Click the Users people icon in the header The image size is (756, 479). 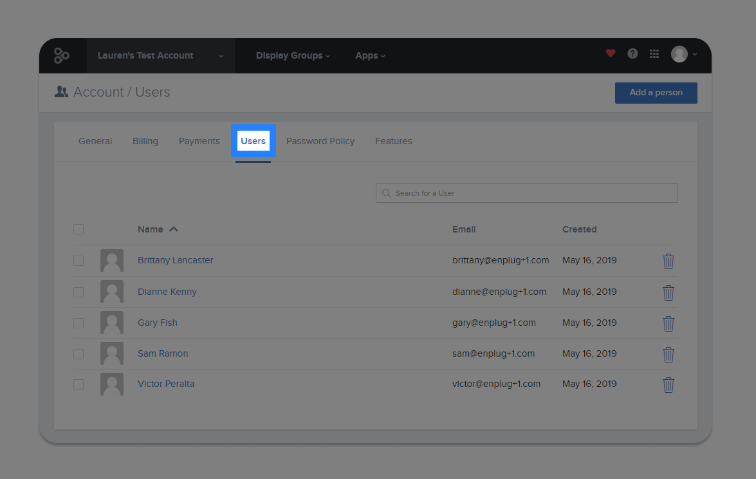[x=60, y=91]
